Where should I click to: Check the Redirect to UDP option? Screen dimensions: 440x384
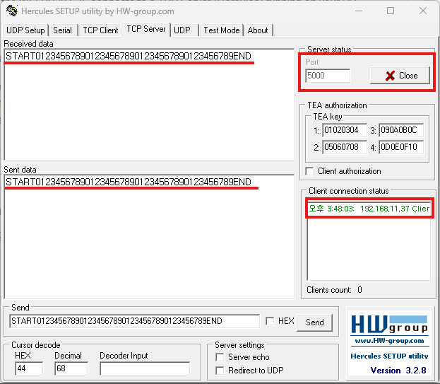point(220,371)
